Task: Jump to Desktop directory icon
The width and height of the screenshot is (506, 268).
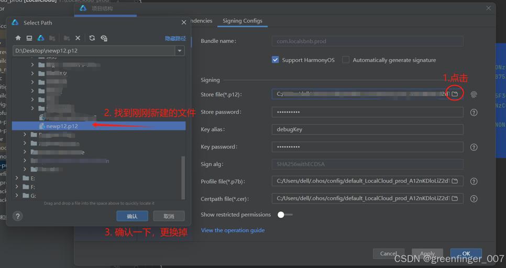Action: (x=29, y=38)
